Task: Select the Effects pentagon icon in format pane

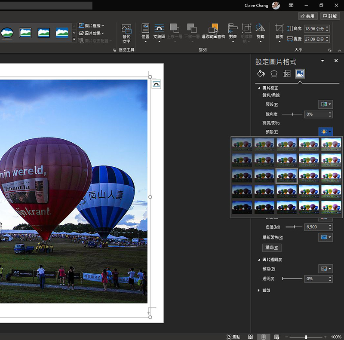Action: pyautogui.click(x=274, y=74)
